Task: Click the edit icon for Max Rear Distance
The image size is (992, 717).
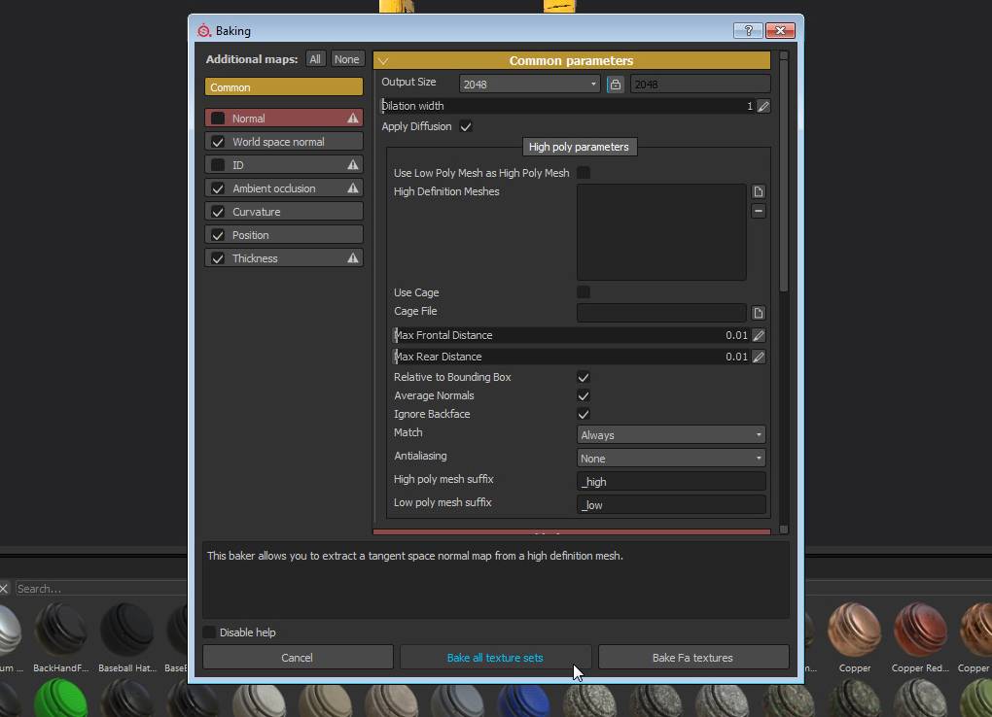Action: 759,357
